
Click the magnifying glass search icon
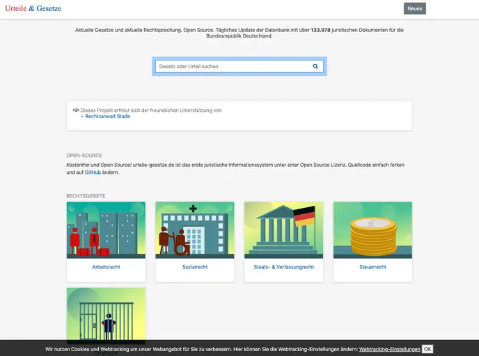pyautogui.click(x=315, y=66)
